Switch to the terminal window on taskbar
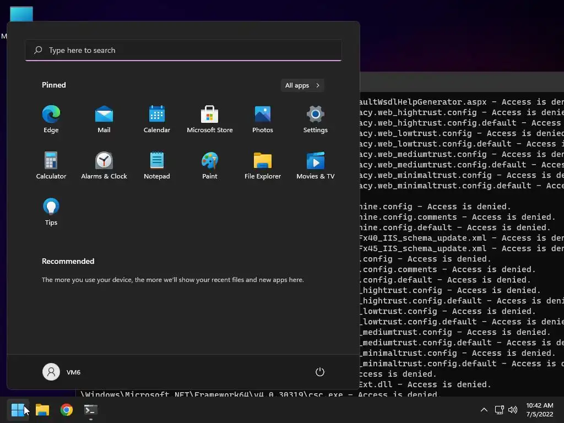 click(91, 410)
